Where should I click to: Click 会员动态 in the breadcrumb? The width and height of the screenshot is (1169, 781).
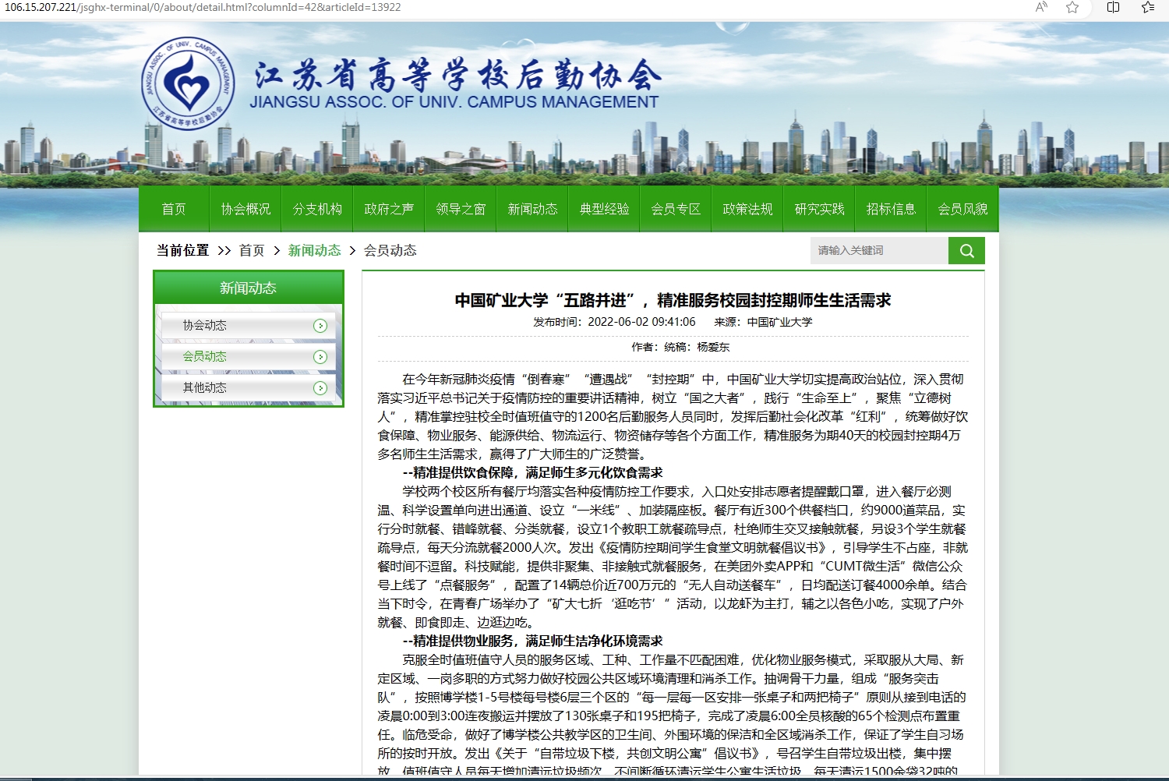point(390,250)
